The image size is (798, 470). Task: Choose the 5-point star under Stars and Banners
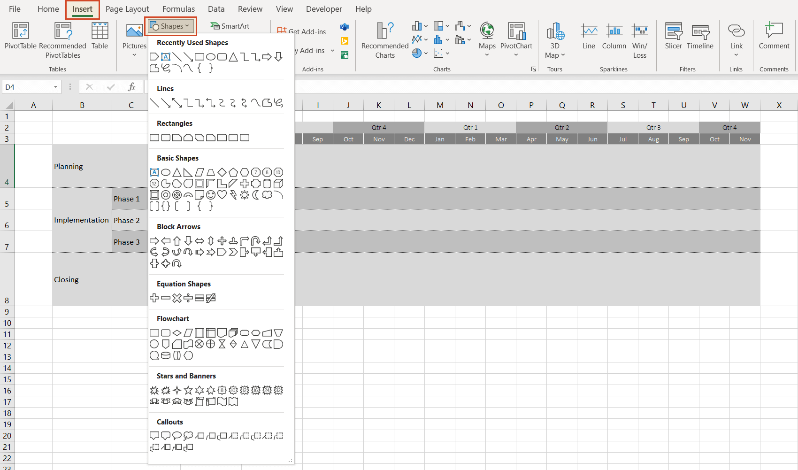coord(188,390)
